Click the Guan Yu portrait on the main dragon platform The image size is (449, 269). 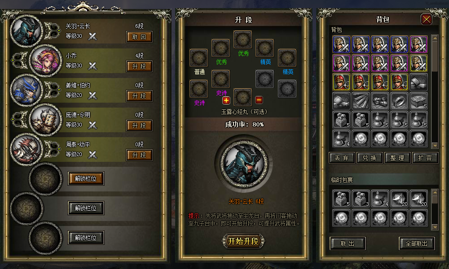point(243,165)
